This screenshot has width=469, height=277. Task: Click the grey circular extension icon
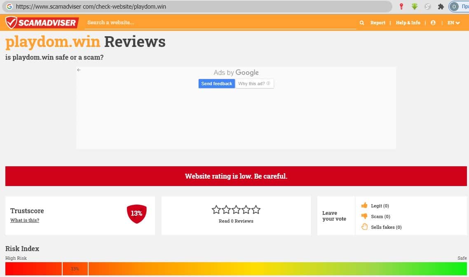point(428,6)
